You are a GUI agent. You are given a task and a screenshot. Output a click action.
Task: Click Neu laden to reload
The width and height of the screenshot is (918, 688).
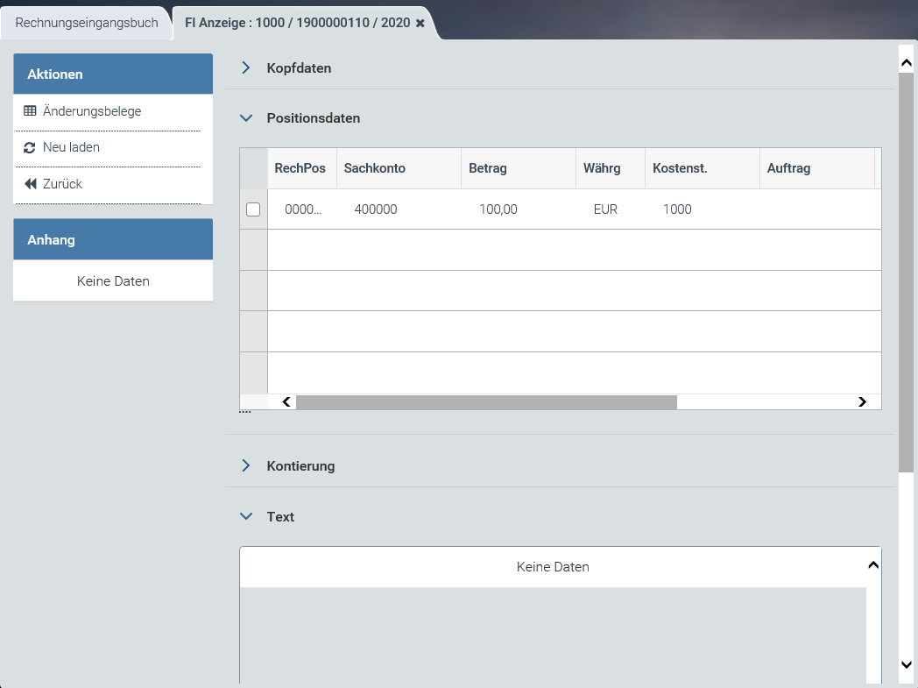point(71,148)
